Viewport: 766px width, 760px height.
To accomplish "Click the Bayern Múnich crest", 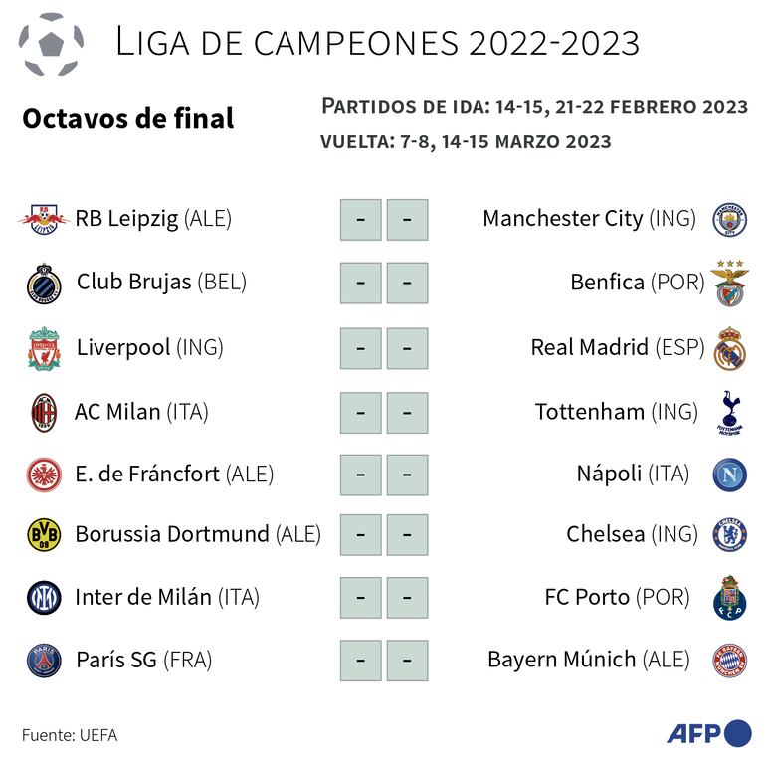I will click(x=729, y=661).
